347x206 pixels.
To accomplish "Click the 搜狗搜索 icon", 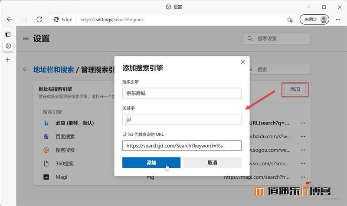I will pos(46,150).
